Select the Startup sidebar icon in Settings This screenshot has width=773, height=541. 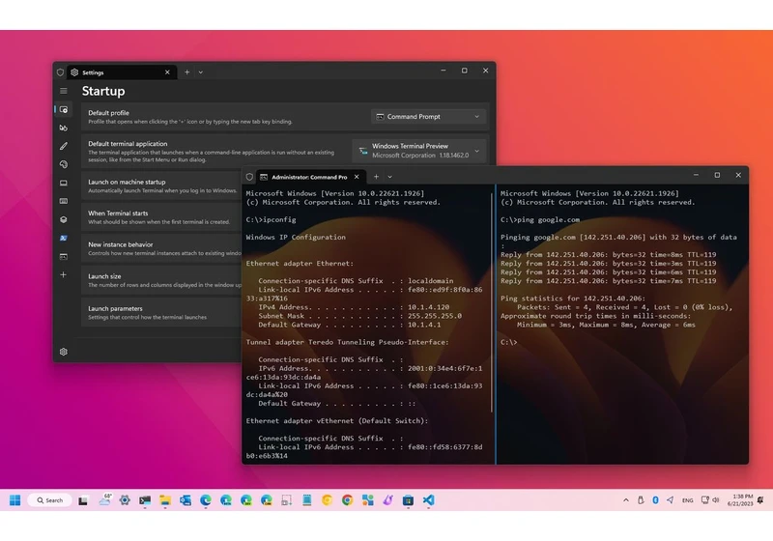(x=64, y=109)
